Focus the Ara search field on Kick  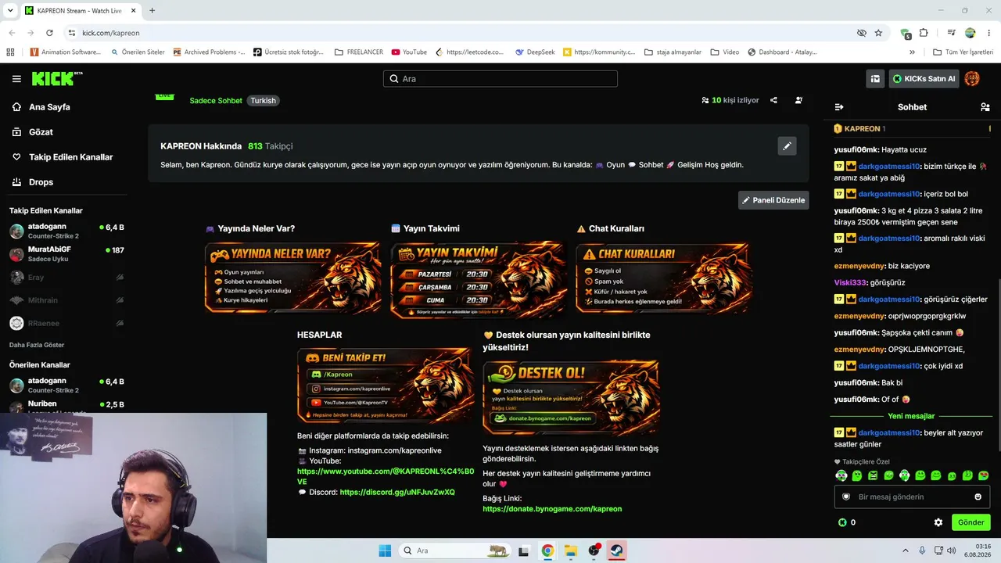tap(500, 79)
